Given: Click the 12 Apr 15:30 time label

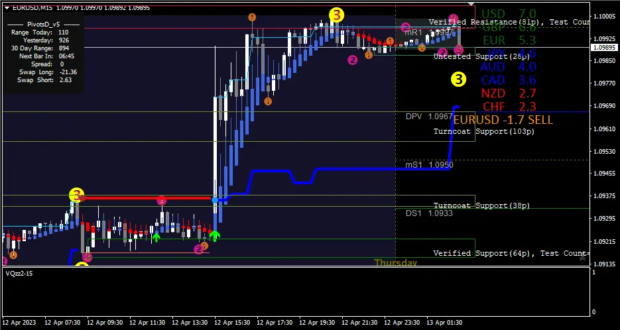Looking at the screenshot, I should coord(232,323).
